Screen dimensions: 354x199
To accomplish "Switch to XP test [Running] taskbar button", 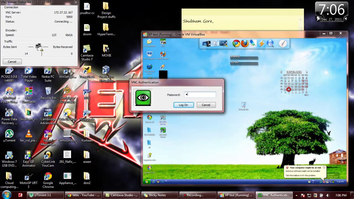I will coord(236,195).
